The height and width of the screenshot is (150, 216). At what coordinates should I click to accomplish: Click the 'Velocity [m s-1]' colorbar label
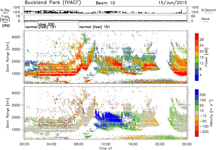tap(211, 113)
